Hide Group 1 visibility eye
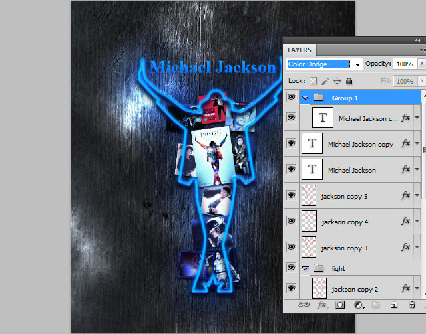 [x=292, y=97]
